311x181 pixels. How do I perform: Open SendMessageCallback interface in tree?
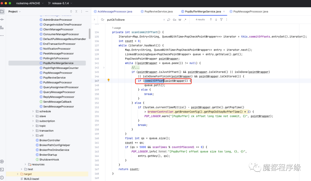(x=57, y=102)
